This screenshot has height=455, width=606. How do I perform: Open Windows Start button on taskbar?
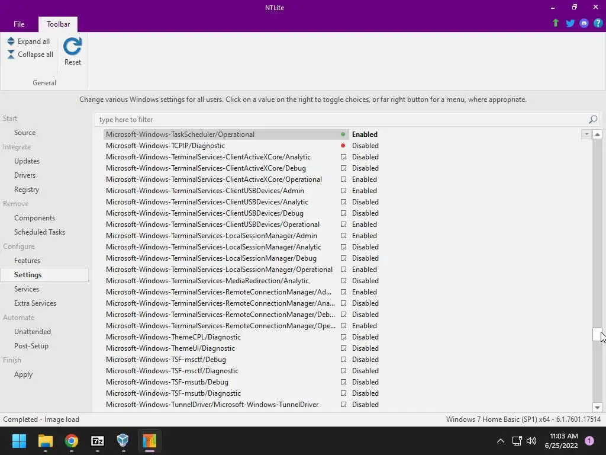point(19,441)
